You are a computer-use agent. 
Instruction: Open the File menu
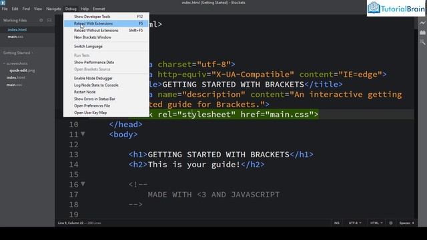pos(5,9)
